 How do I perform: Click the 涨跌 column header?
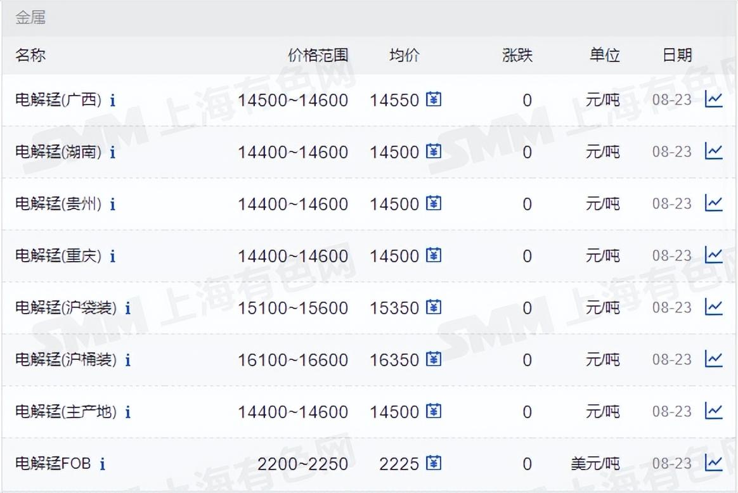(517, 55)
